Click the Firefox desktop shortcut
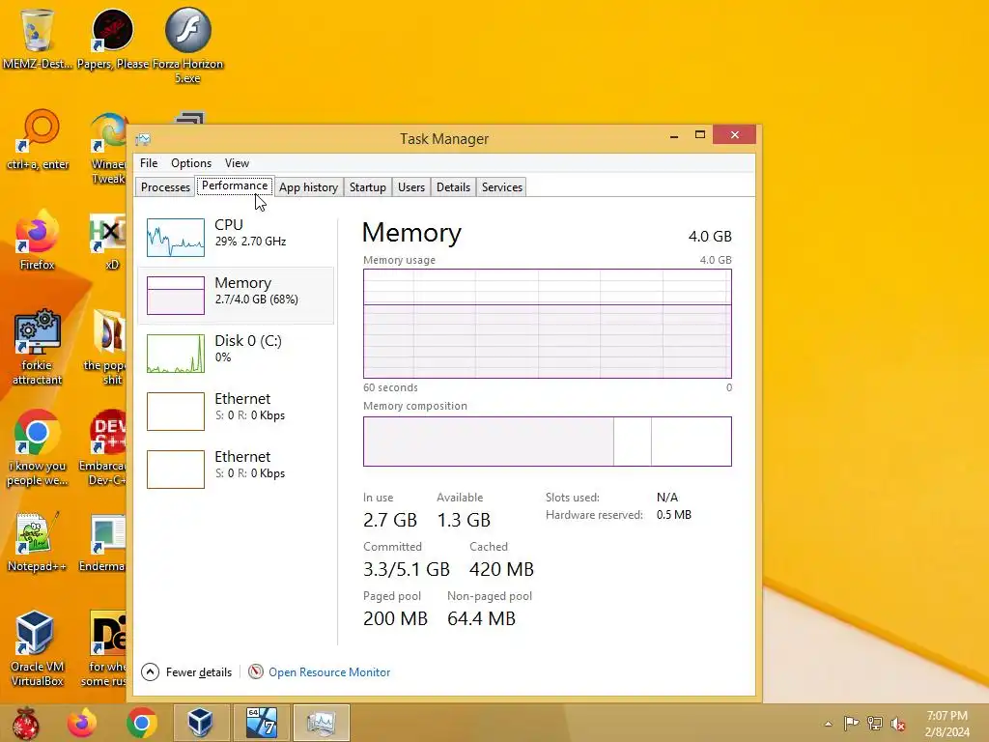Viewport: 989px width, 742px height. click(x=38, y=240)
